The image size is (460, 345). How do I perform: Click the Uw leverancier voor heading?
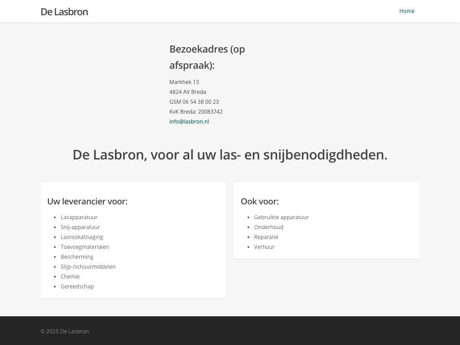pos(87,201)
